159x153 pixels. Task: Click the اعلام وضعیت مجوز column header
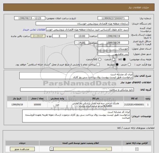point(81,143)
